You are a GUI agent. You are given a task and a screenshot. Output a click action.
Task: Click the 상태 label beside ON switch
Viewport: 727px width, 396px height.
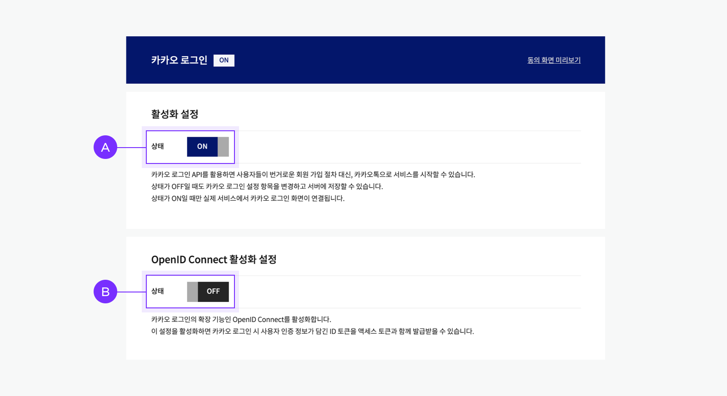(x=158, y=146)
